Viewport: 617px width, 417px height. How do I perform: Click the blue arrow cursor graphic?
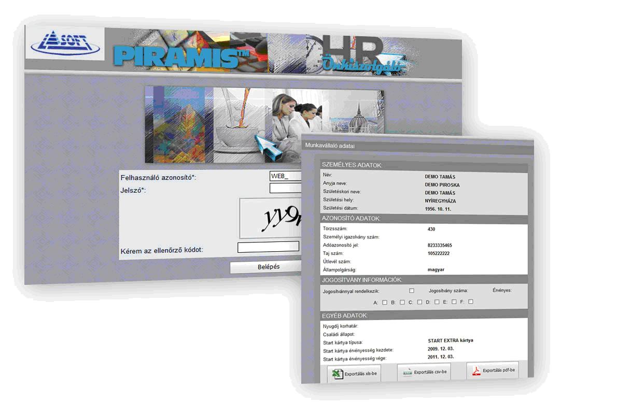tap(268, 147)
